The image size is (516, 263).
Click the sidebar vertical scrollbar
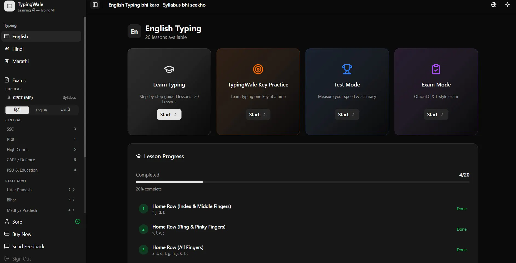click(85, 87)
